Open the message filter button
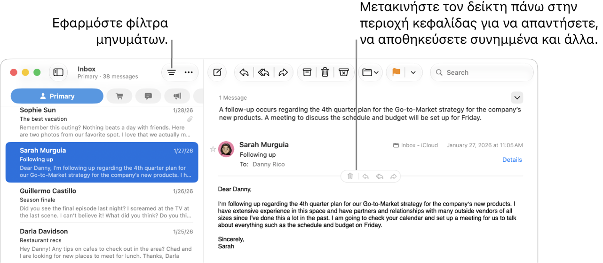The width and height of the screenshot is (603, 263). click(x=172, y=72)
